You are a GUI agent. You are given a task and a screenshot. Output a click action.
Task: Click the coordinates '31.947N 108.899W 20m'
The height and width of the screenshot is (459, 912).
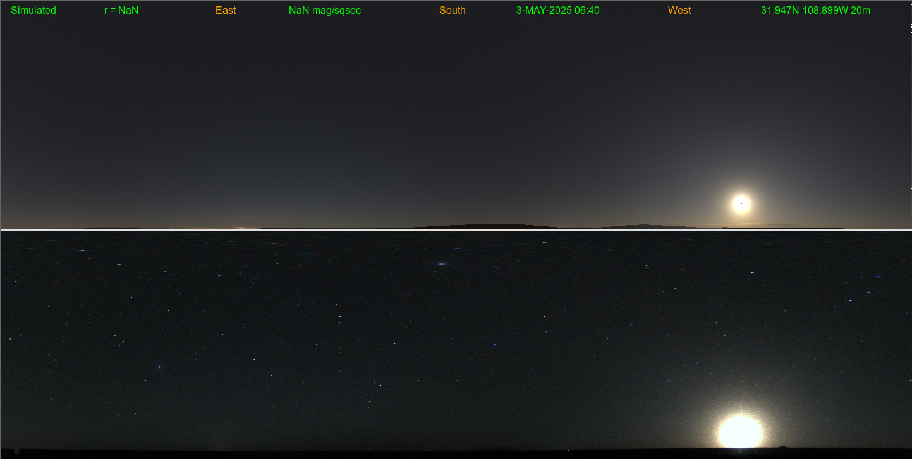pos(816,11)
